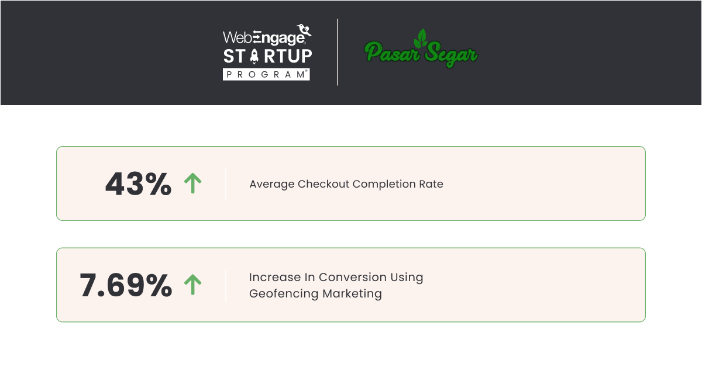Click the green up arrow beside 43%
The image size is (702, 367).
[x=192, y=183]
